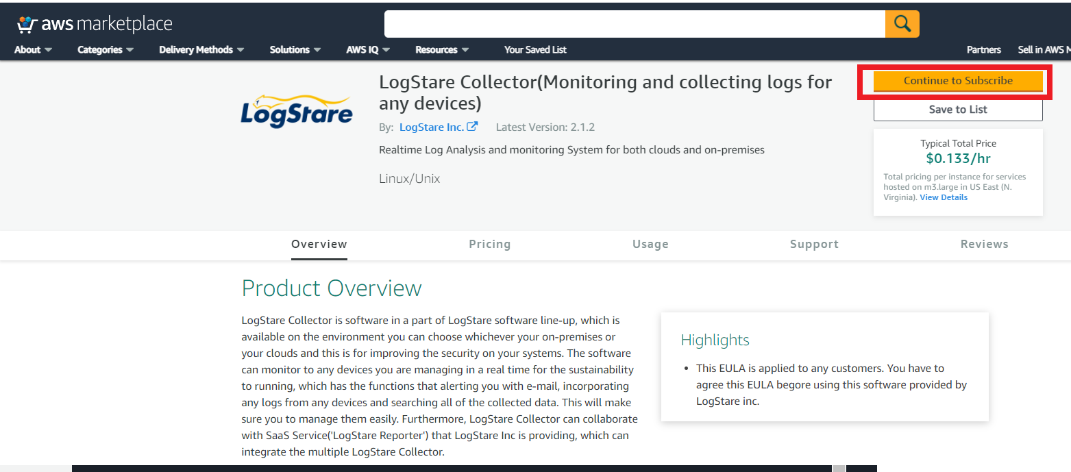The height and width of the screenshot is (472, 1071).
Task: Switch to the Pricing tab
Action: [x=490, y=245]
